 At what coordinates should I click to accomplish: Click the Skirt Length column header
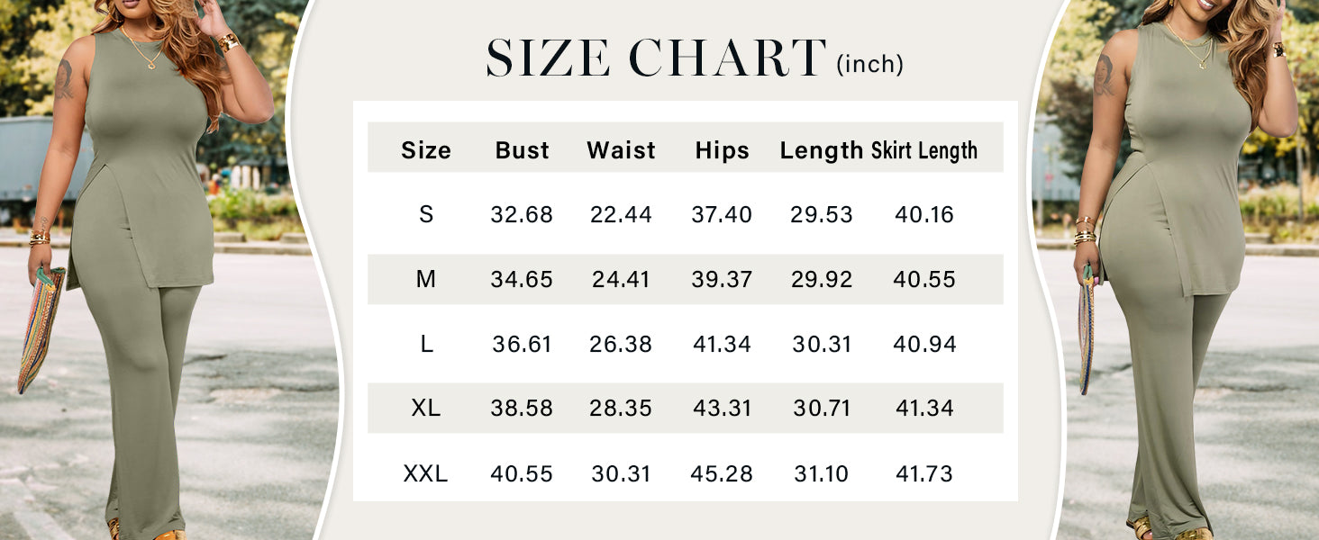924,150
